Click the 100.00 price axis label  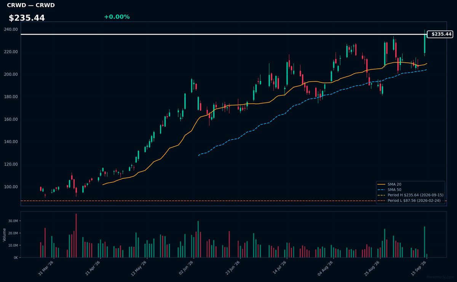tap(11, 187)
